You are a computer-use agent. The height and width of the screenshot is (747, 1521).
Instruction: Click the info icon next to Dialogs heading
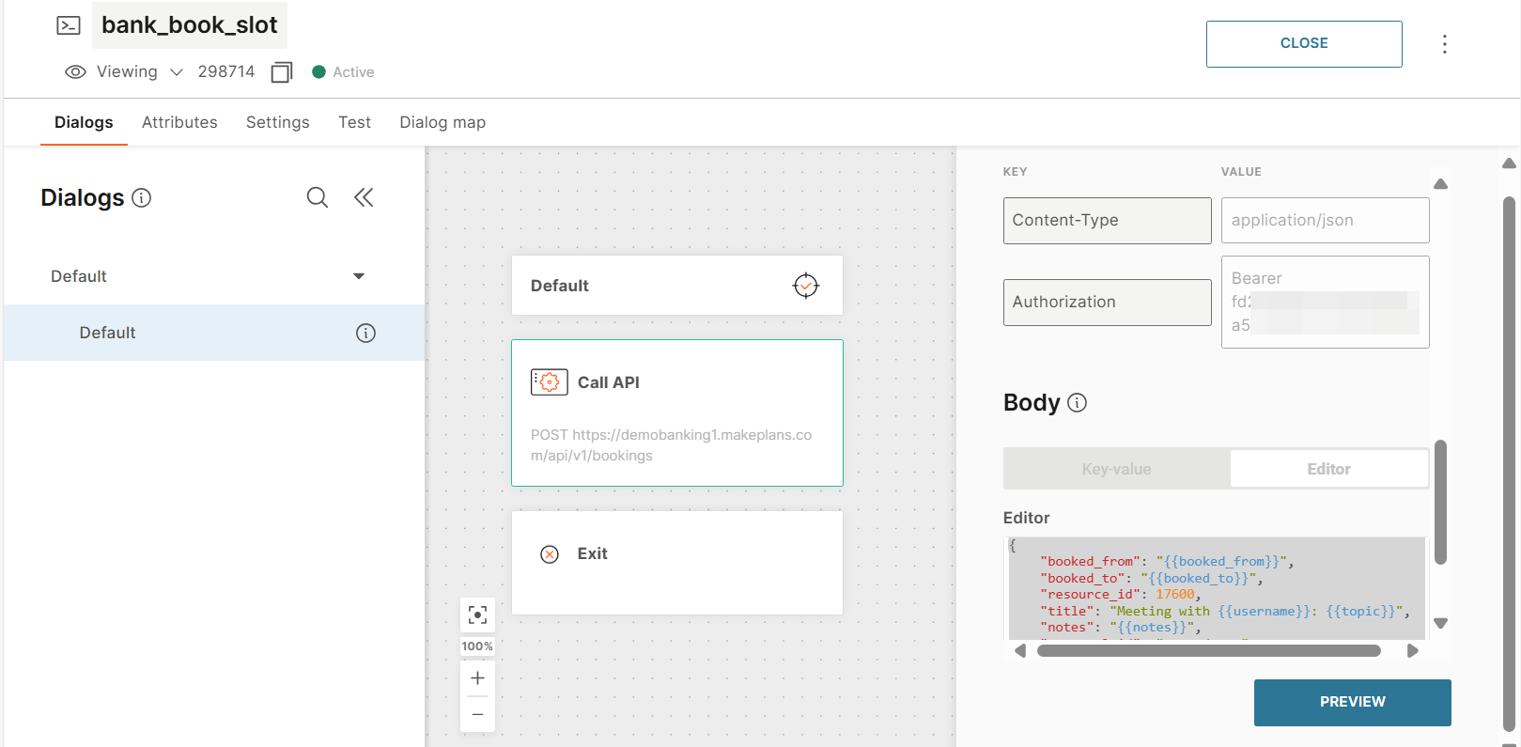coord(142,197)
